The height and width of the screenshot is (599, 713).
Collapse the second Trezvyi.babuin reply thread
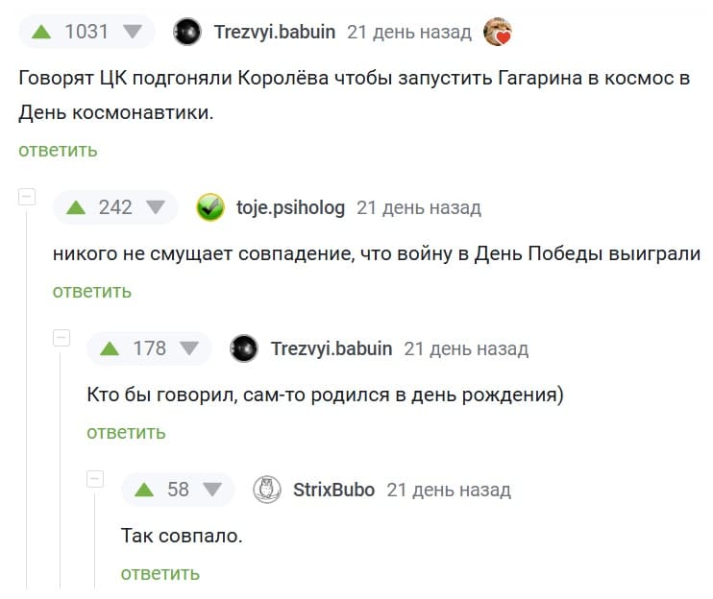pyautogui.click(x=61, y=338)
